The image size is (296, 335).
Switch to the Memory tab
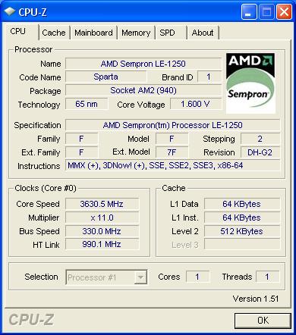pyautogui.click(x=136, y=33)
